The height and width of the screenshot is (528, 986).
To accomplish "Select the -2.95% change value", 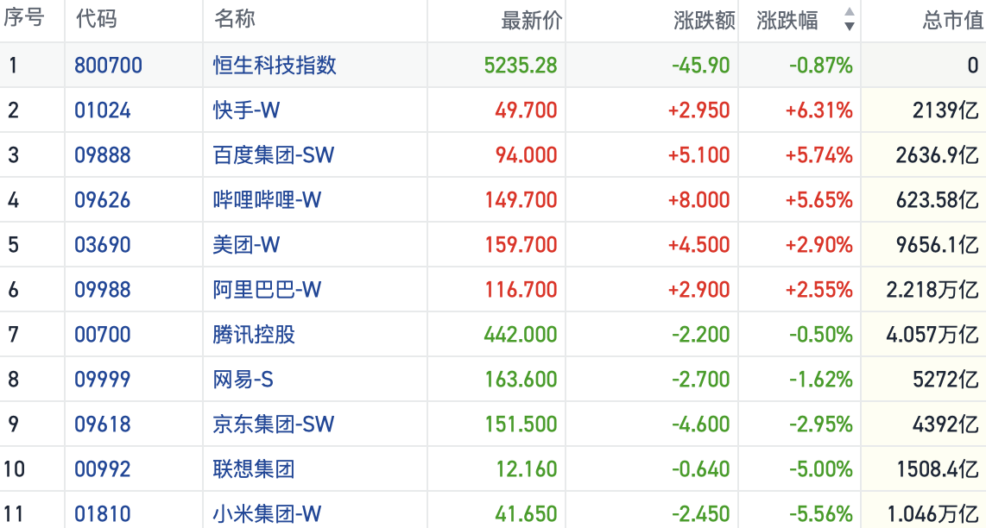I will click(822, 424).
